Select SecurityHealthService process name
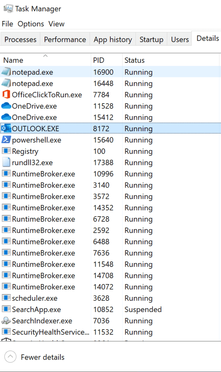This screenshot has height=372, width=221. coord(51,332)
